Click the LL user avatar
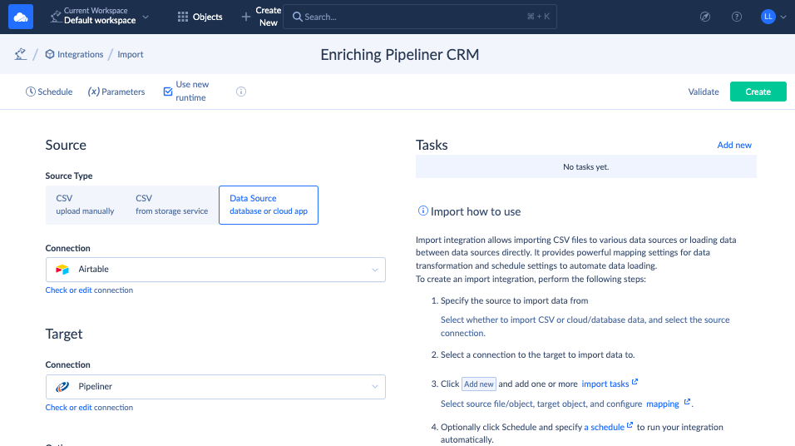The height and width of the screenshot is (446, 795). 768,17
